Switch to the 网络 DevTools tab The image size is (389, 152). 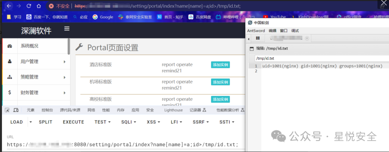(91, 110)
